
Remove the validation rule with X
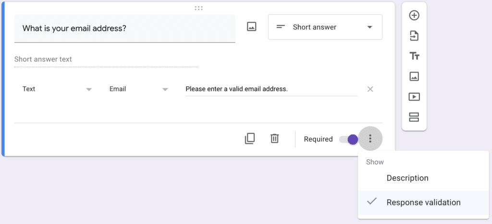[370, 89]
